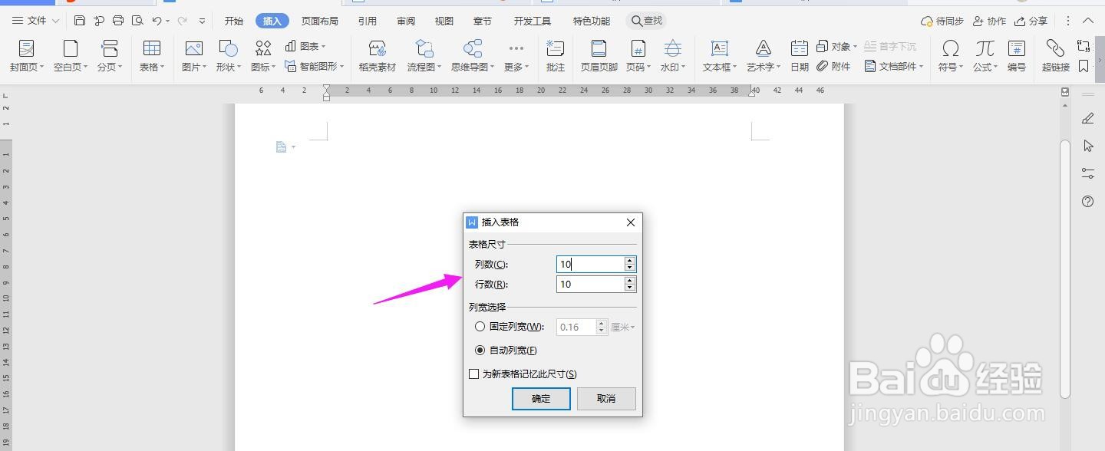Image resolution: width=1105 pixels, height=451 pixels.
Task: Increase column count with the up spinner
Action: point(630,260)
